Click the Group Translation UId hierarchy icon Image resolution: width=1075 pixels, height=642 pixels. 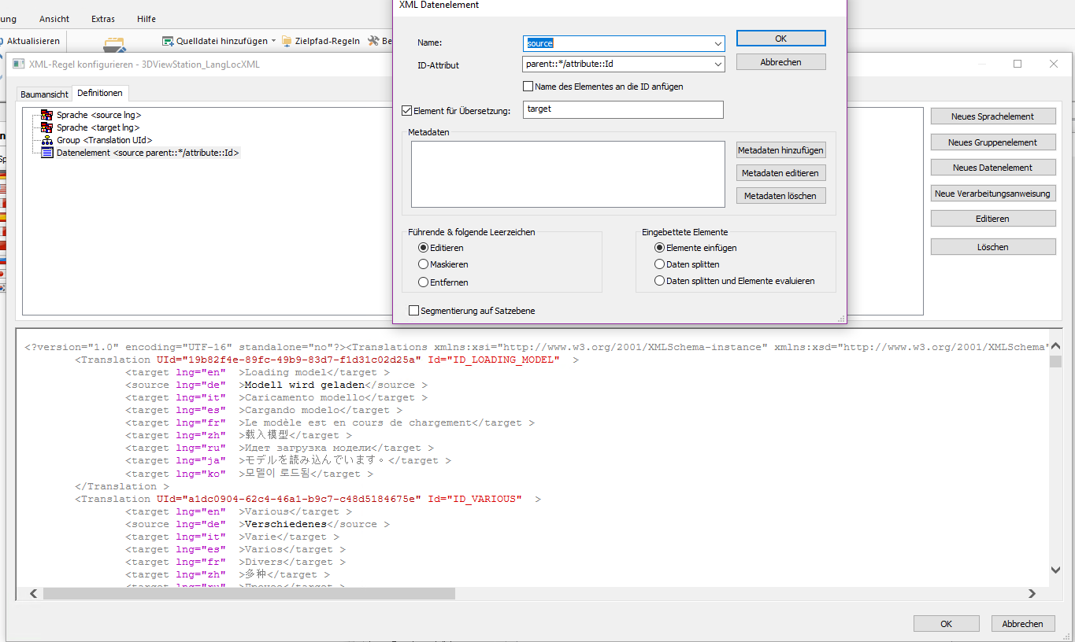[x=46, y=140]
